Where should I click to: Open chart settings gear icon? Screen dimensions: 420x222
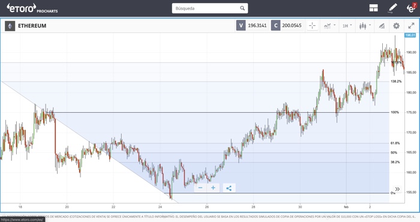pyautogui.click(x=396, y=26)
